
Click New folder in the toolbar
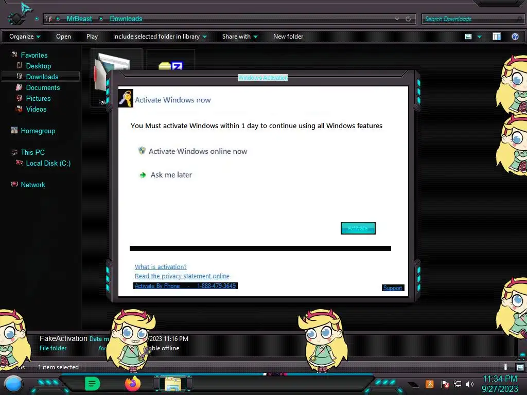(x=288, y=37)
